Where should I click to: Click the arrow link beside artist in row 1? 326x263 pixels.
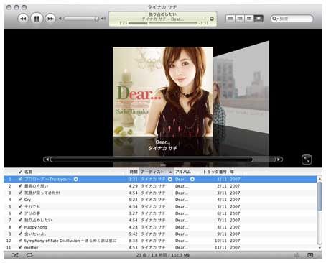pyautogui.click(x=170, y=179)
